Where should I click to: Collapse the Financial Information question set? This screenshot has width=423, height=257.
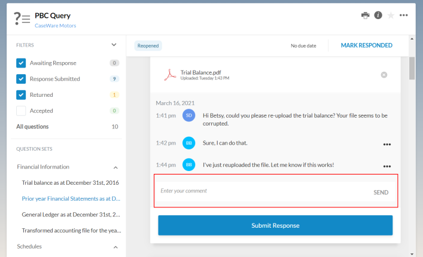click(115, 167)
